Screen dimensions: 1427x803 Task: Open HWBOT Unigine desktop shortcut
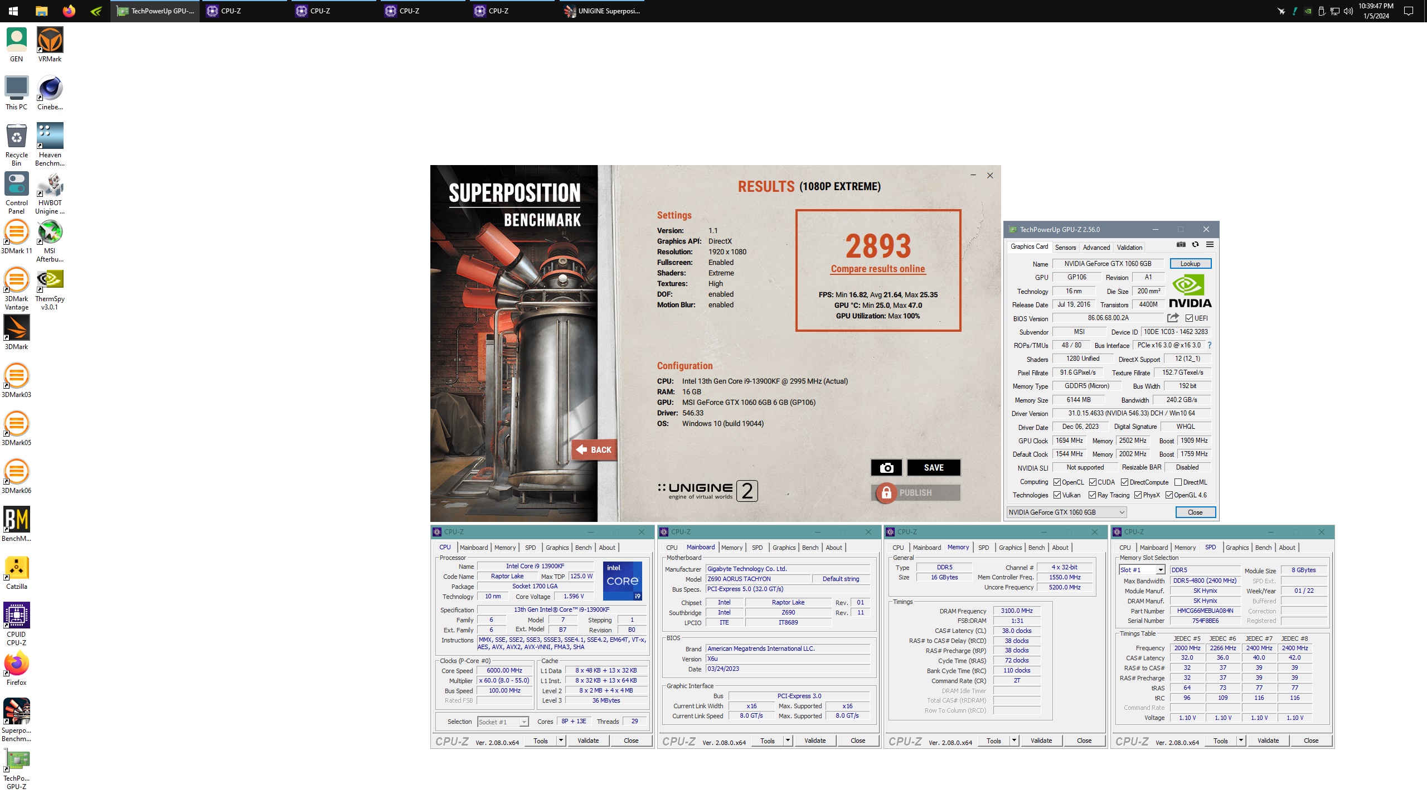50,193
